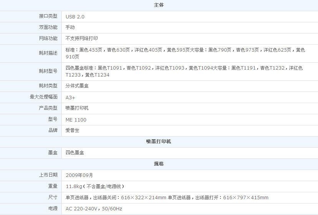Click the 接口类型 label

[48, 16]
